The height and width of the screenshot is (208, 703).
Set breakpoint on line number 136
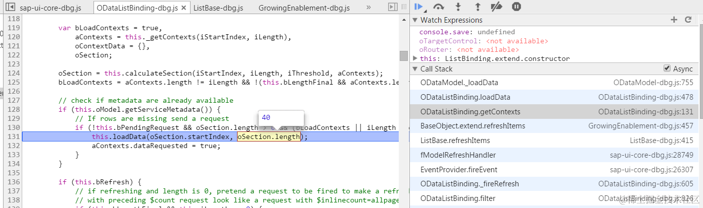tap(14, 182)
